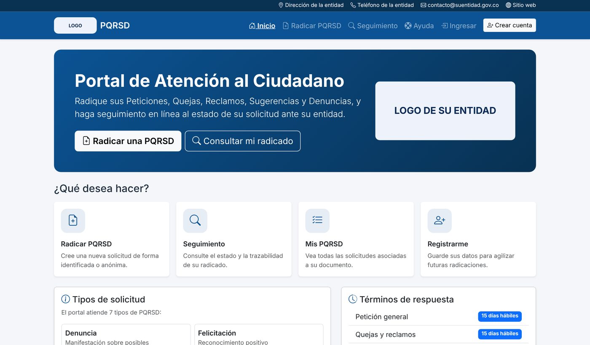The width and height of the screenshot is (590, 345).
Task: Click the sign-in arrow icon beside Ingresar
Action: point(444,26)
